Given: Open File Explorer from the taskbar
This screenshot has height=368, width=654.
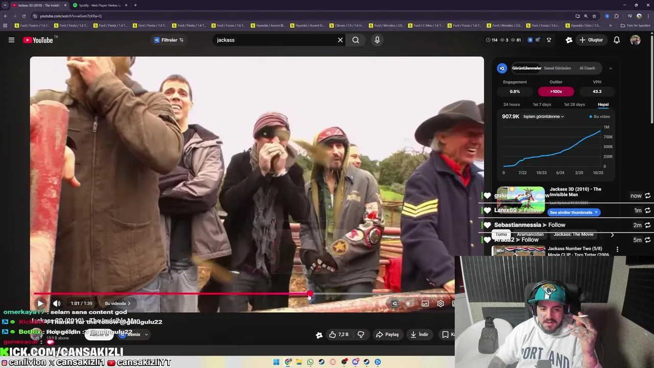Looking at the screenshot, I should (x=299, y=362).
